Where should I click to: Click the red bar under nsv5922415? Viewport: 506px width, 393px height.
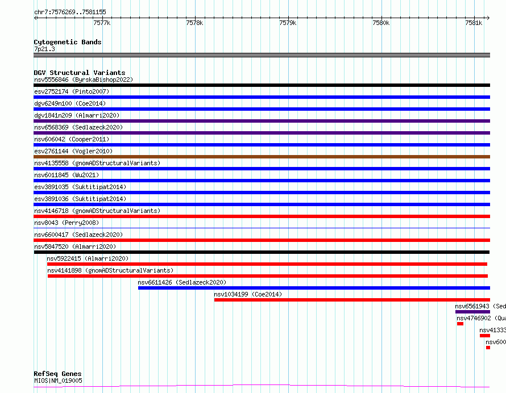[267, 264]
